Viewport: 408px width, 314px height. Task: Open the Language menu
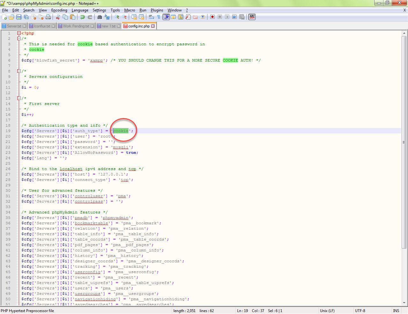[x=80, y=10]
